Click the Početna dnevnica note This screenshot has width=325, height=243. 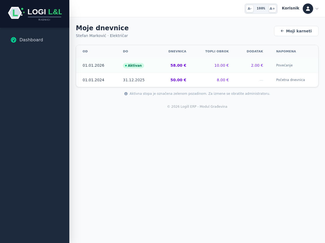click(x=290, y=80)
